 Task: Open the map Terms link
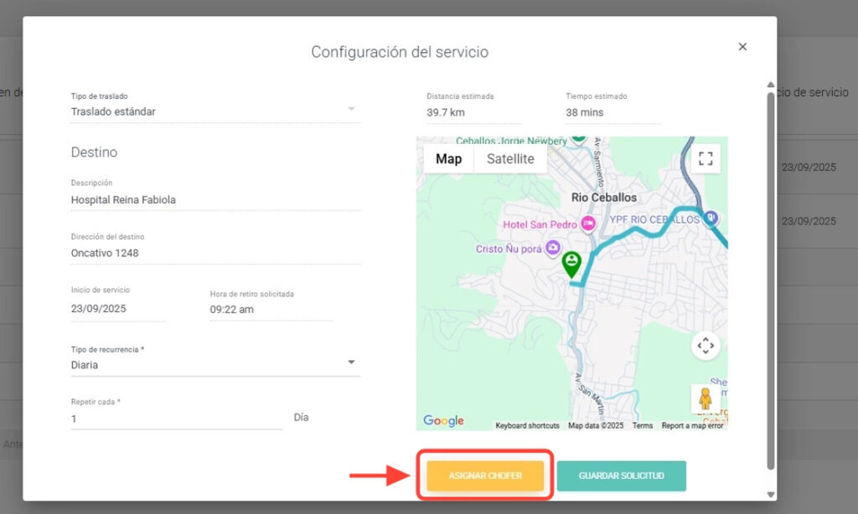pyautogui.click(x=643, y=426)
